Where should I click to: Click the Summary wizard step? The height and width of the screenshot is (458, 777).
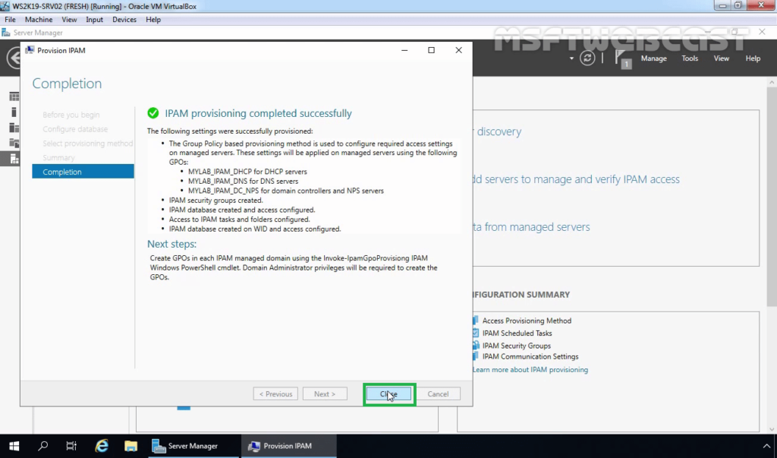58,158
